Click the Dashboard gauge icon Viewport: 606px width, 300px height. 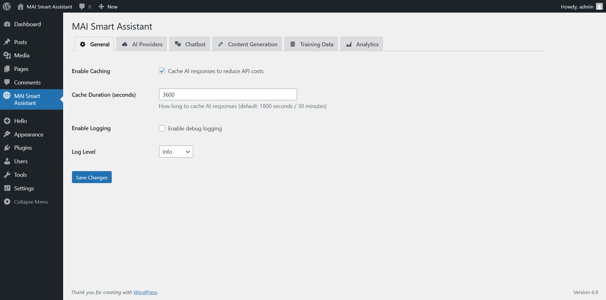point(7,24)
